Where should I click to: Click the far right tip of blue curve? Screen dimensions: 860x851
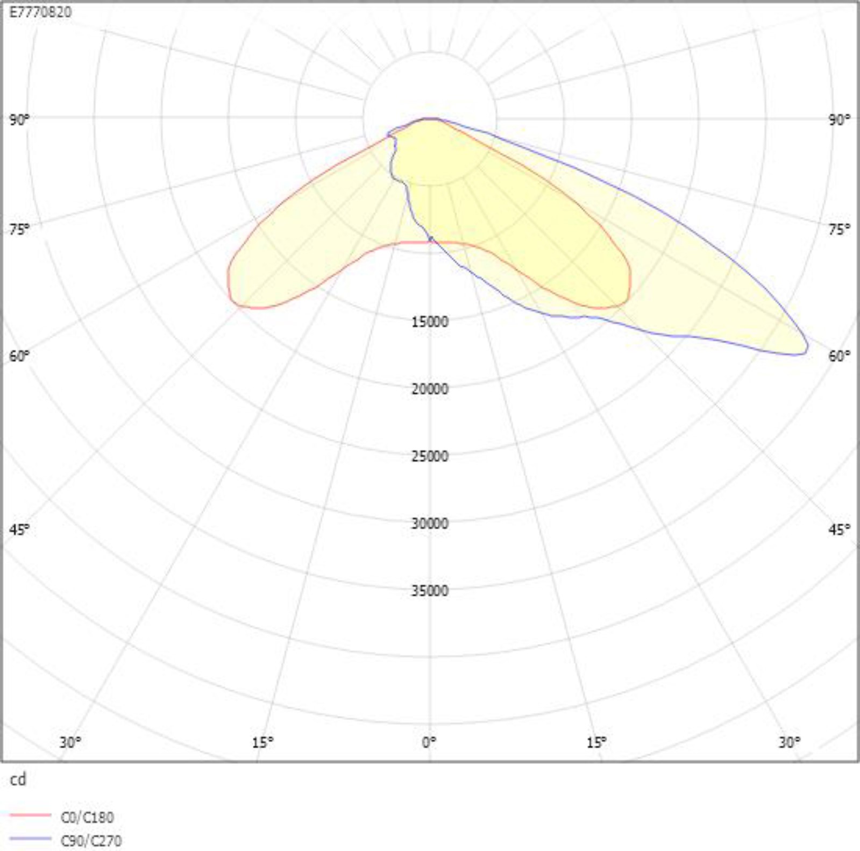[x=807, y=346]
